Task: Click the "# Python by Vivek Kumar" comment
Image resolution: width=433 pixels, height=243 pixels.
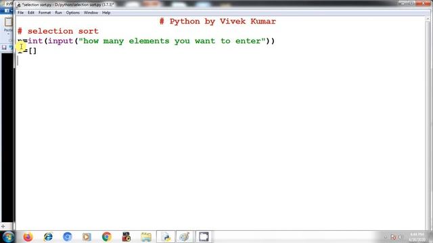Action: tap(218, 21)
